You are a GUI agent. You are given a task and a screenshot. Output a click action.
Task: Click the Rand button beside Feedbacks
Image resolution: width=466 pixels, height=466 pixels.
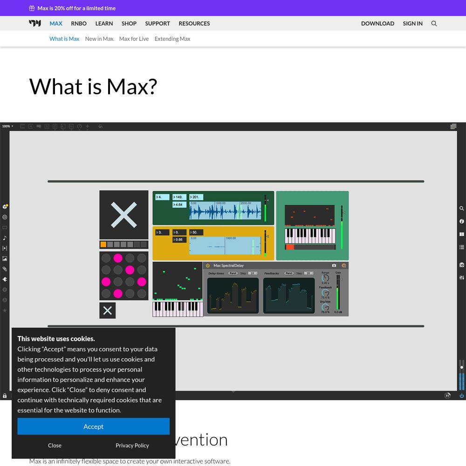(289, 273)
